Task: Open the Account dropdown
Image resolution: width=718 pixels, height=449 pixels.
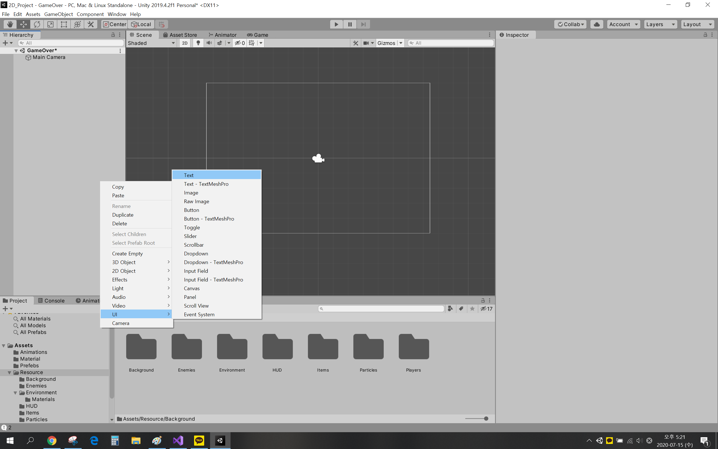Action: click(623, 24)
